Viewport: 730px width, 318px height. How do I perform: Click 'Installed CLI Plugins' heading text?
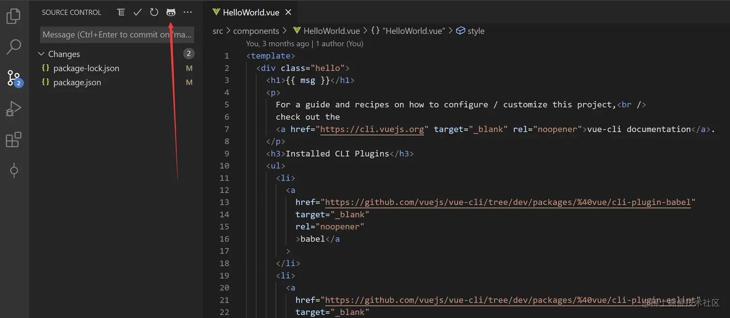point(337,153)
